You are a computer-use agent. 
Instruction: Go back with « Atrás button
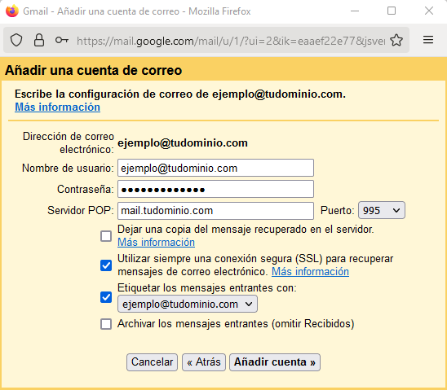pos(204,362)
